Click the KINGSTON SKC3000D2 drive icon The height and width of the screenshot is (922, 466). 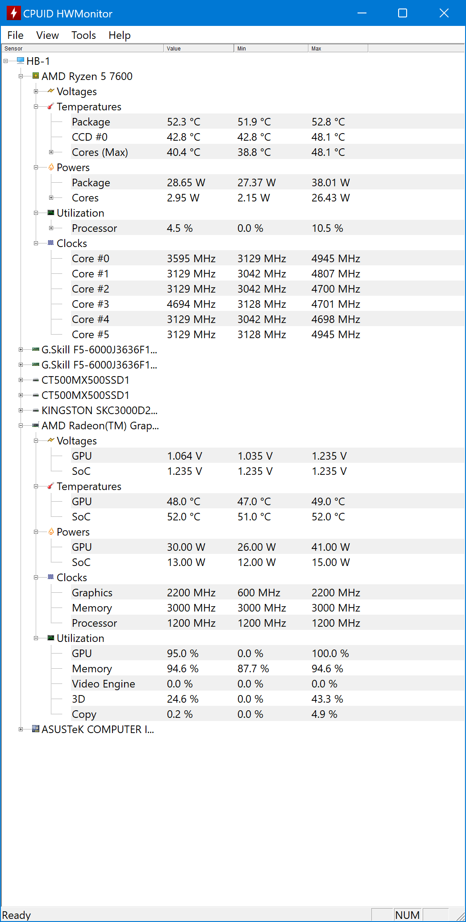(x=36, y=410)
